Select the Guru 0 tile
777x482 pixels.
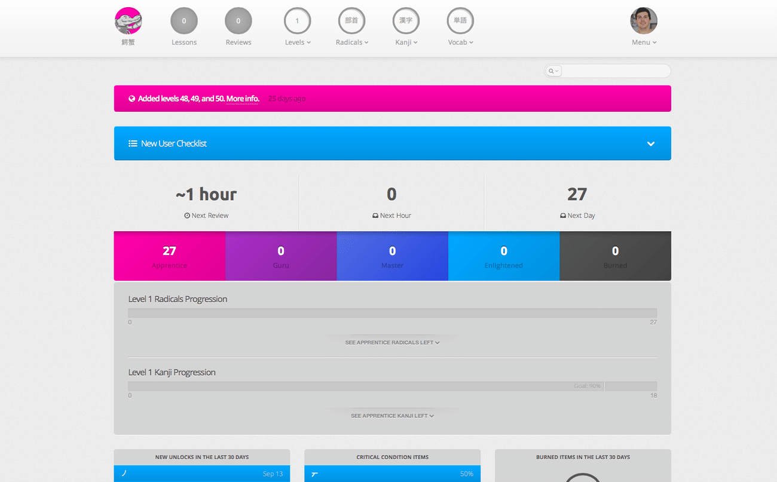tap(281, 256)
